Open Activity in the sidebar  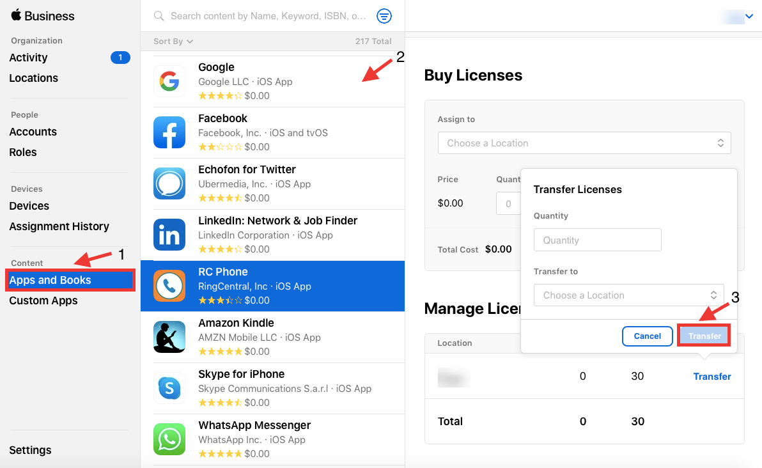click(28, 58)
